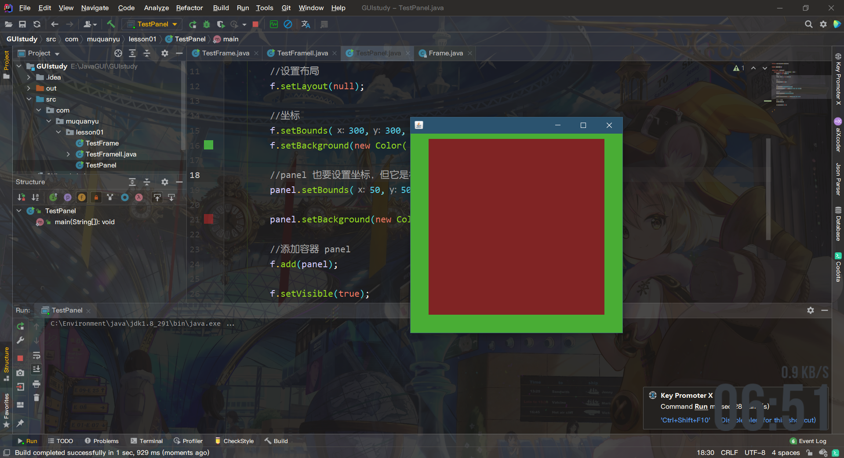Open the Analyze menu

(x=156, y=8)
